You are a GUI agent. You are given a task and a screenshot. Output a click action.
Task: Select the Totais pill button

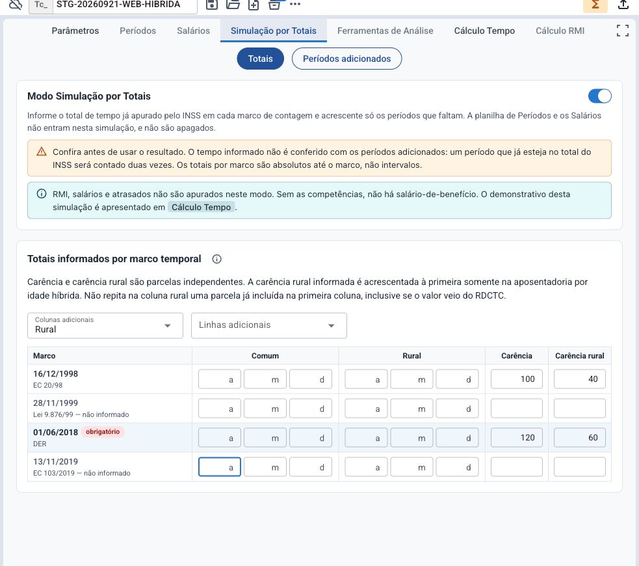(x=261, y=59)
